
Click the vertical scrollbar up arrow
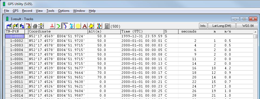pyautogui.click(x=255, y=32)
